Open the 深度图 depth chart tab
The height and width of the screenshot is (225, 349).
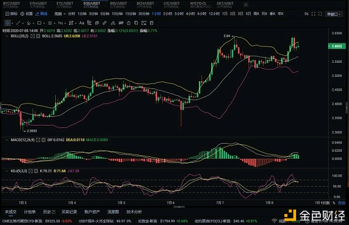113,212
